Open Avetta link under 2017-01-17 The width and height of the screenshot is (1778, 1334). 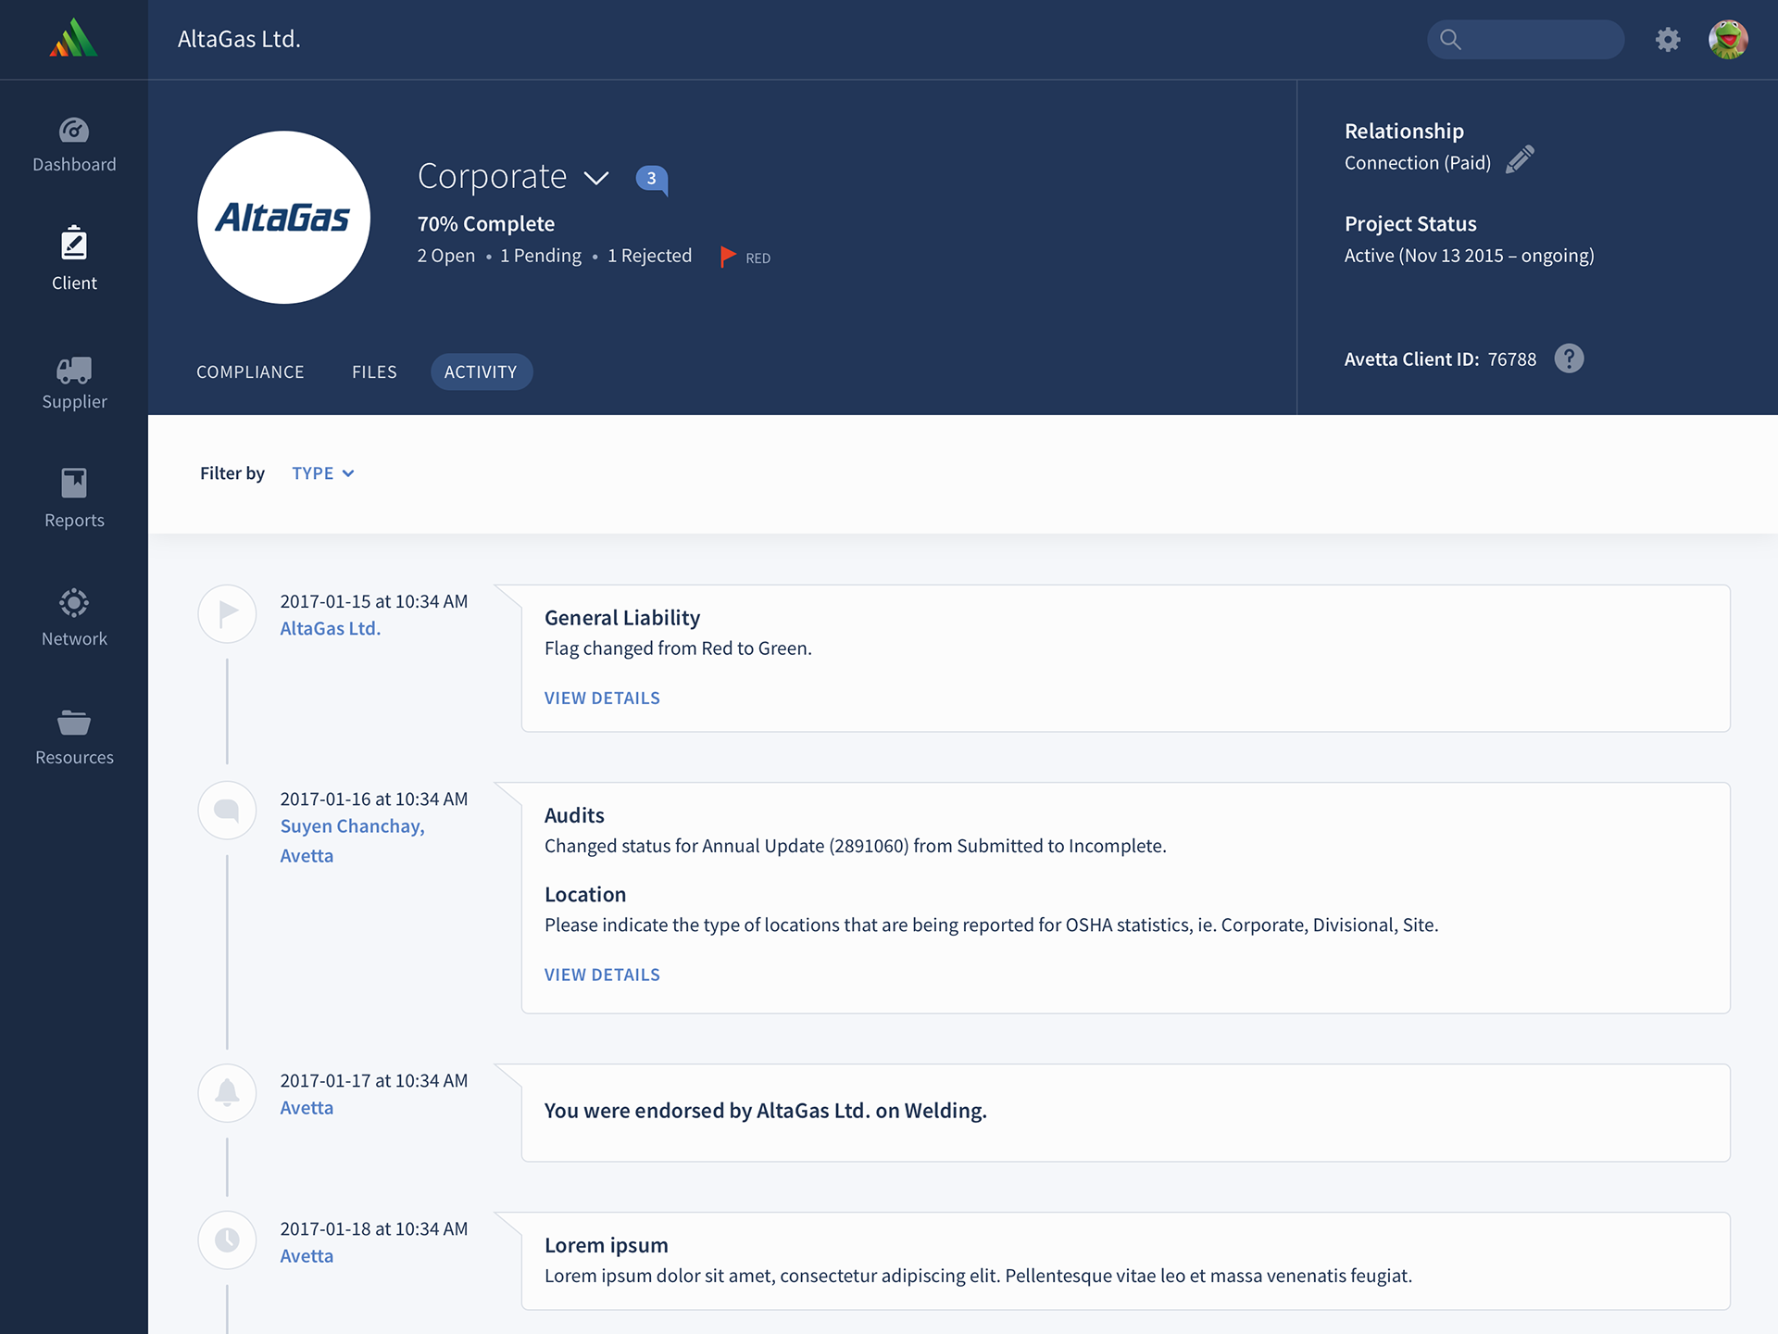tap(307, 1108)
